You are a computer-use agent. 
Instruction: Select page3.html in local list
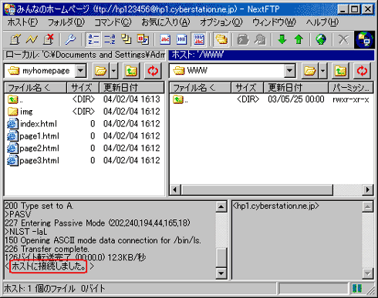pos(33,160)
